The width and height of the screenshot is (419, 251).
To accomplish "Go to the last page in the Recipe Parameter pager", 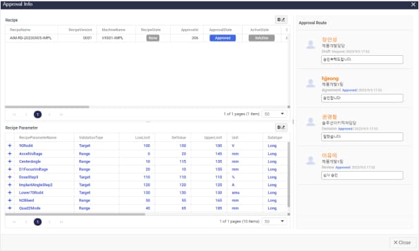I will 61,222.
